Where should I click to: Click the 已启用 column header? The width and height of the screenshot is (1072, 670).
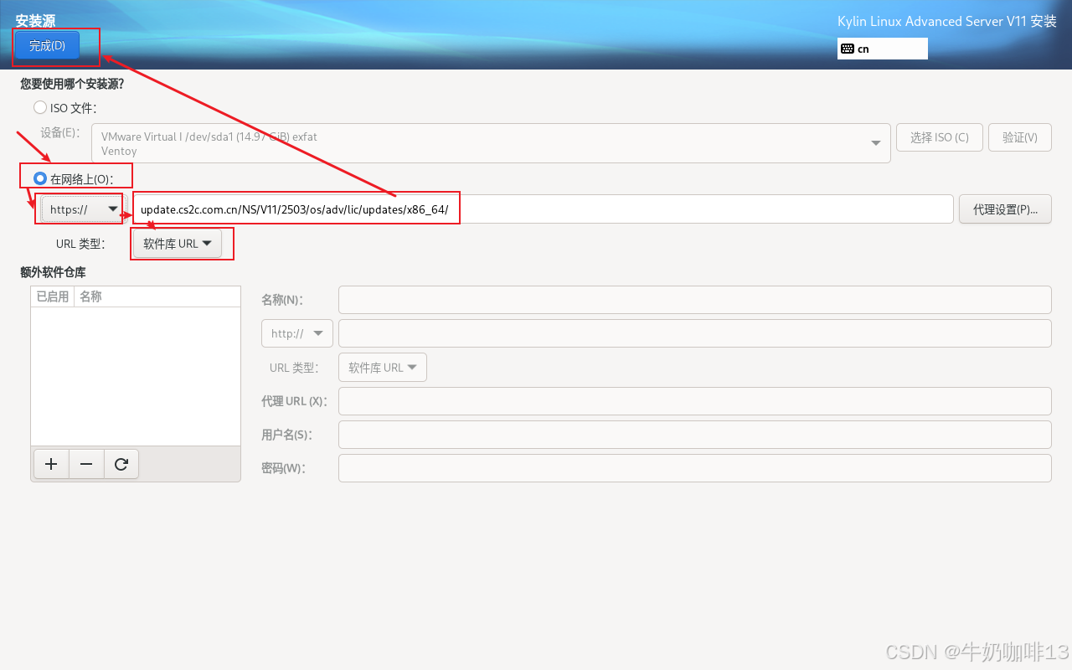click(53, 296)
